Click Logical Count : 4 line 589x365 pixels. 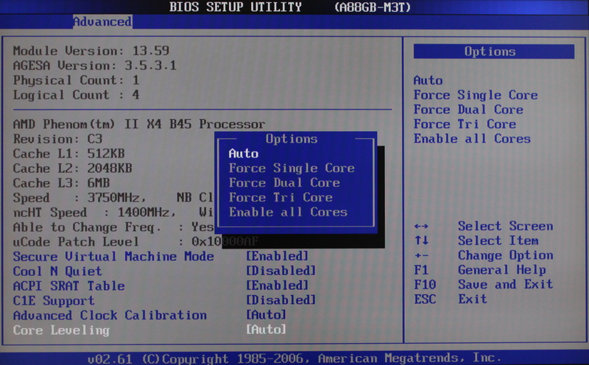point(77,95)
